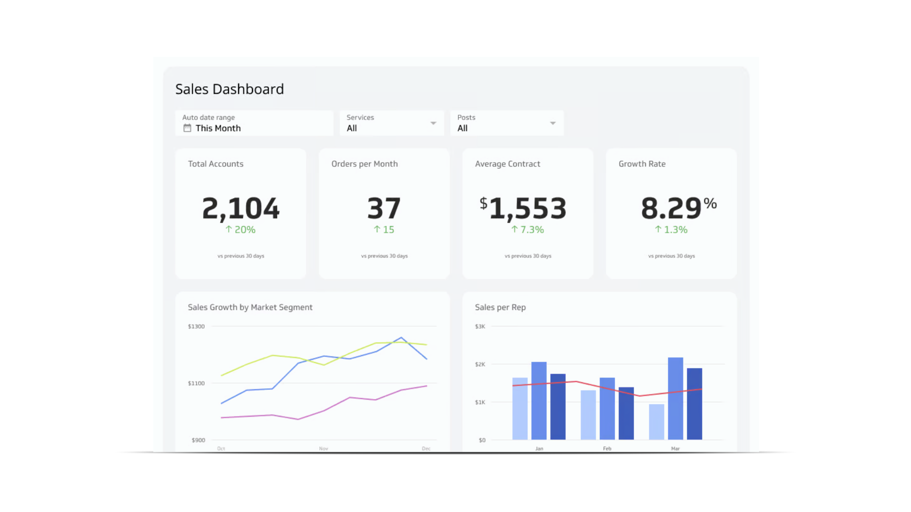Click the tallest Jan bar in Sales per Rep
Screen dimensions: 911x512
tap(539, 401)
